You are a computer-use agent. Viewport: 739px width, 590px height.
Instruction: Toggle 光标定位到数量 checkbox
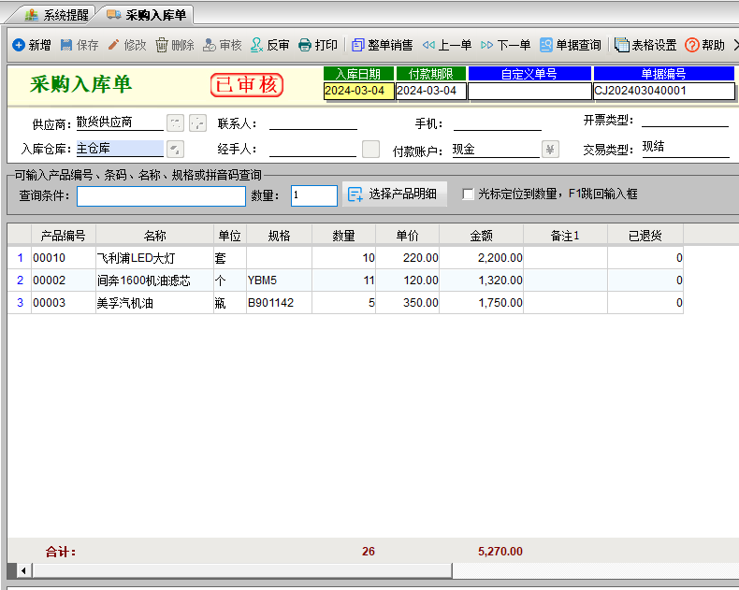coord(469,194)
